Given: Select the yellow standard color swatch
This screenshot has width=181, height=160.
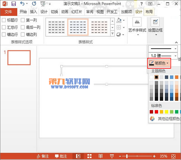Looking at the screenshot, I should point(167,112).
